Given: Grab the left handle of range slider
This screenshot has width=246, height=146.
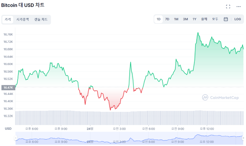Looking at the screenshot, I should (16, 138).
